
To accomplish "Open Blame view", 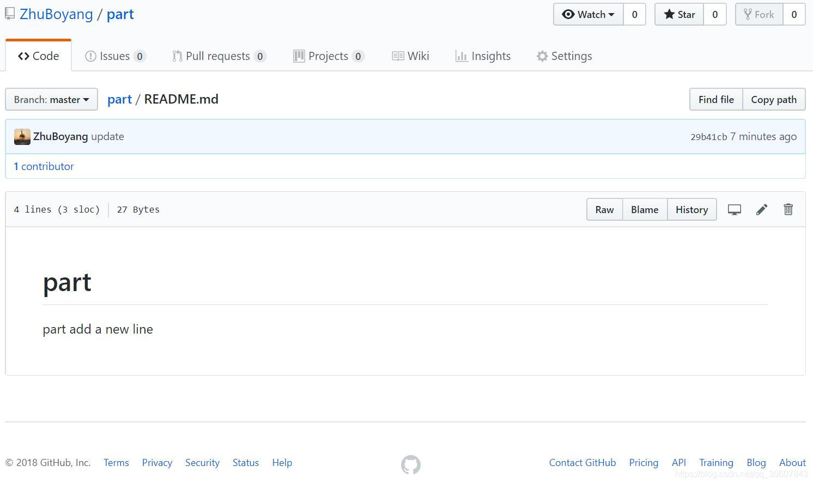I will [x=645, y=209].
